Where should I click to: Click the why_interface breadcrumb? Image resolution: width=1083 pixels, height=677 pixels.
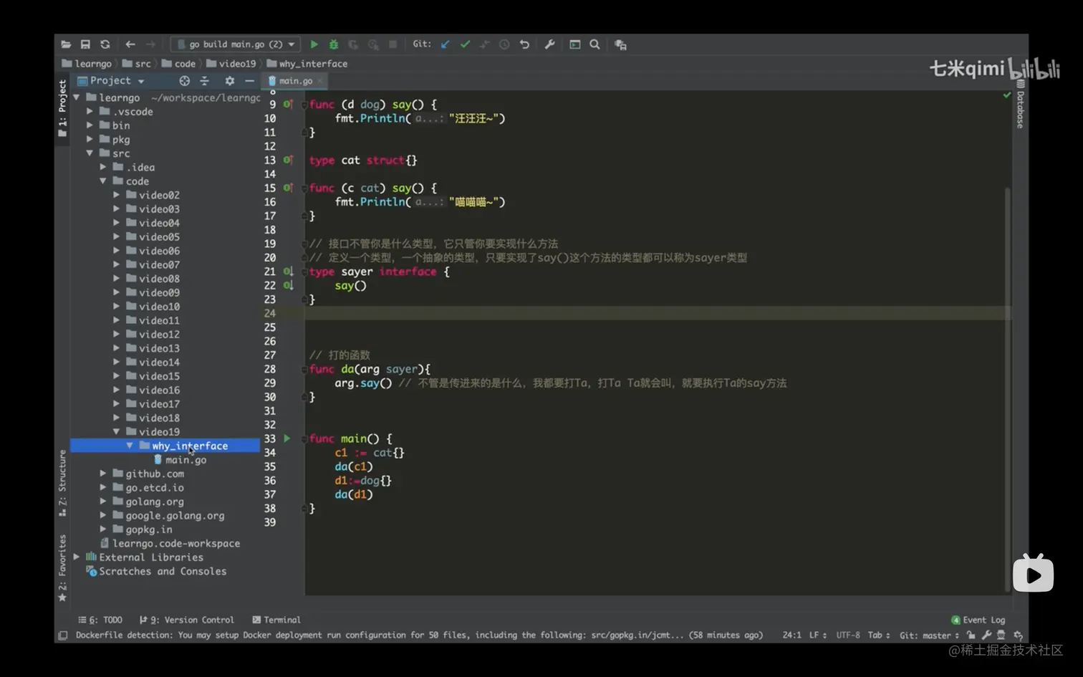(307, 64)
